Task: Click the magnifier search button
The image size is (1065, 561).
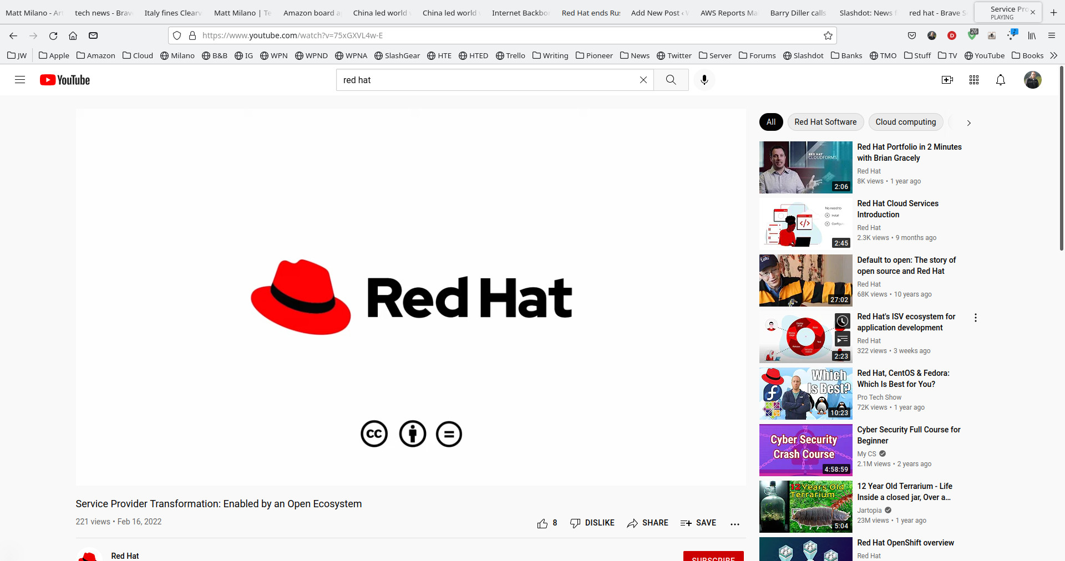Action: [671, 80]
